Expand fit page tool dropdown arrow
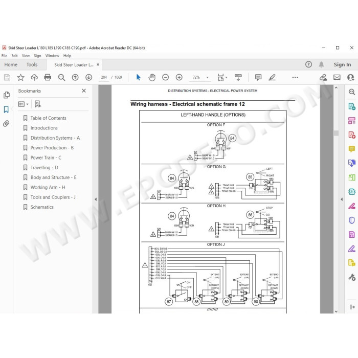The height and width of the screenshot is (358, 358). (x=226, y=77)
